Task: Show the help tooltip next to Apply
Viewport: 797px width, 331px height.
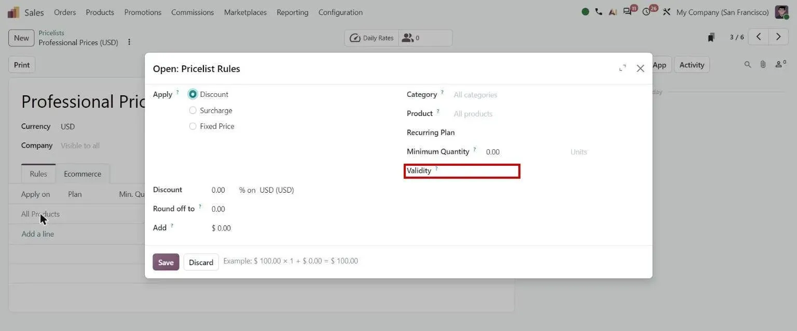Action: pos(177,92)
